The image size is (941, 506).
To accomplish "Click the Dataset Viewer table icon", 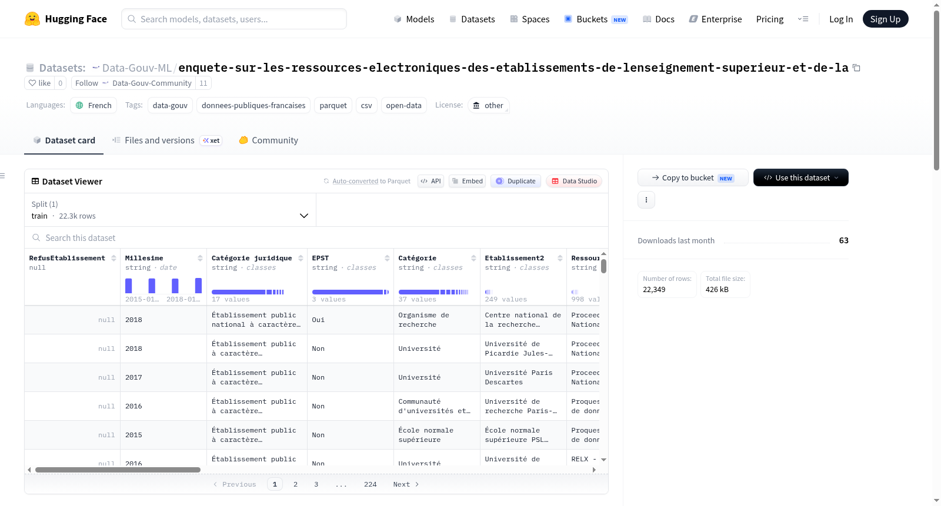I will point(35,181).
